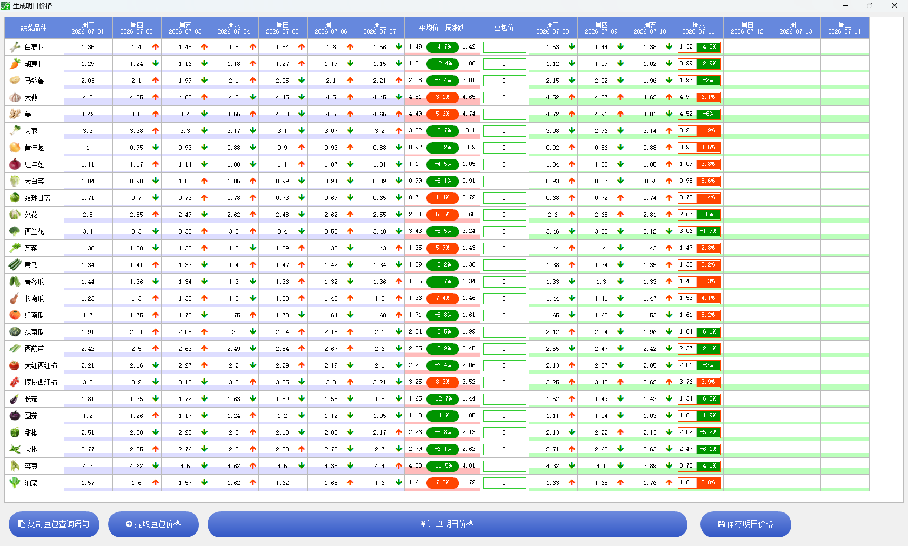Click the 提取豆包价格 button
This screenshot has width=908, height=546.
click(153, 524)
